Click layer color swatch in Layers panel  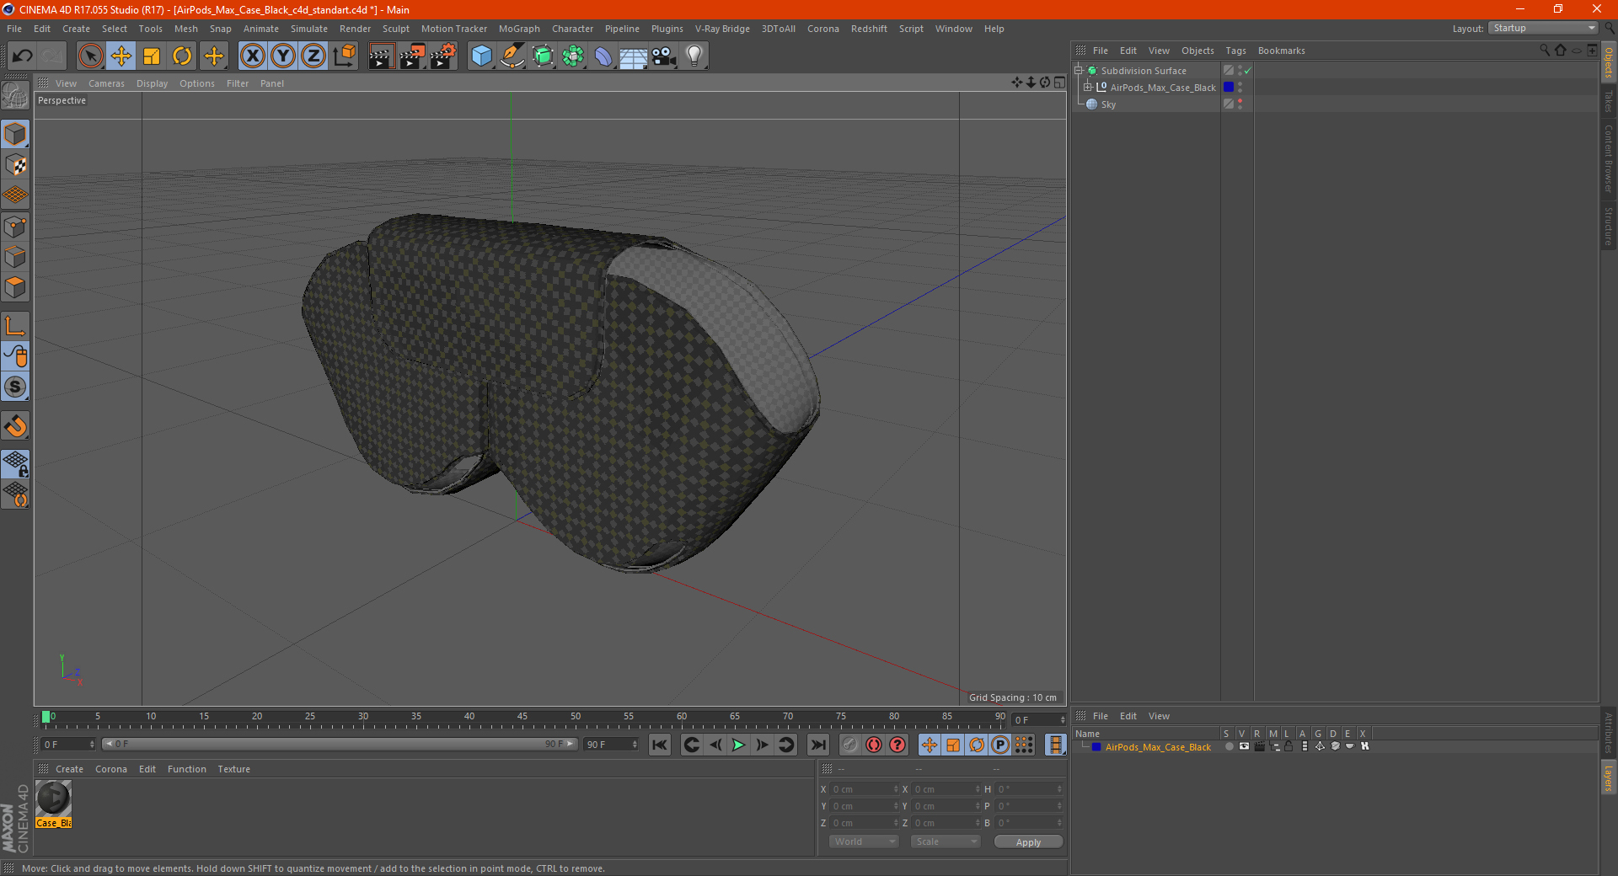click(1096, 747)
